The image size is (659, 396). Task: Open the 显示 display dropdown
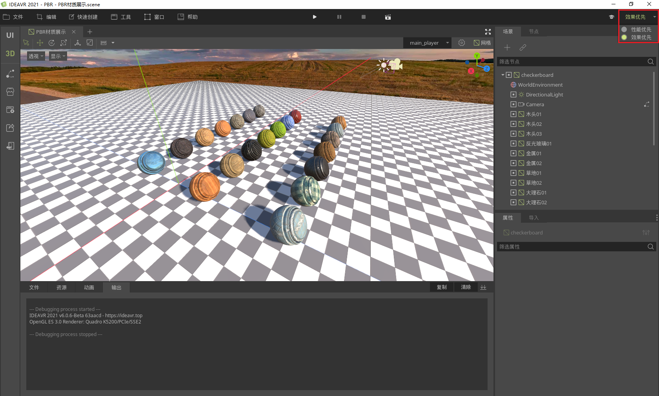58,56
